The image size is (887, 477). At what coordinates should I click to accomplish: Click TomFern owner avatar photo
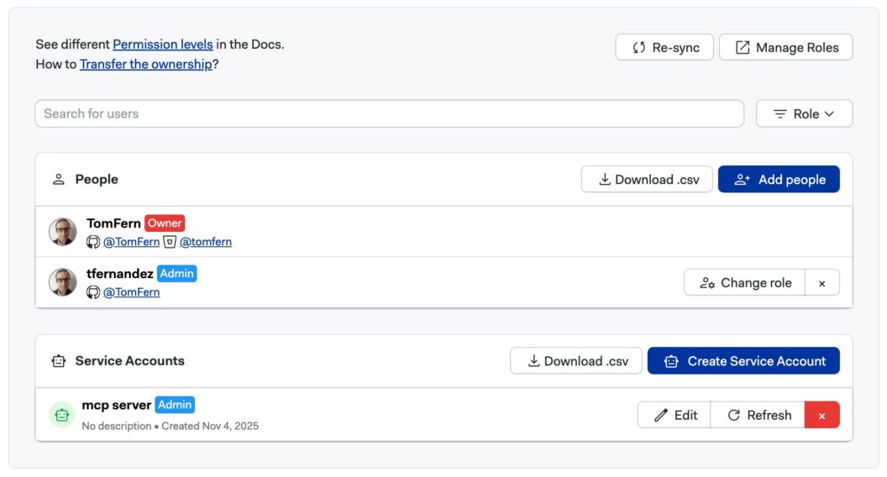[x=63, y=232]
